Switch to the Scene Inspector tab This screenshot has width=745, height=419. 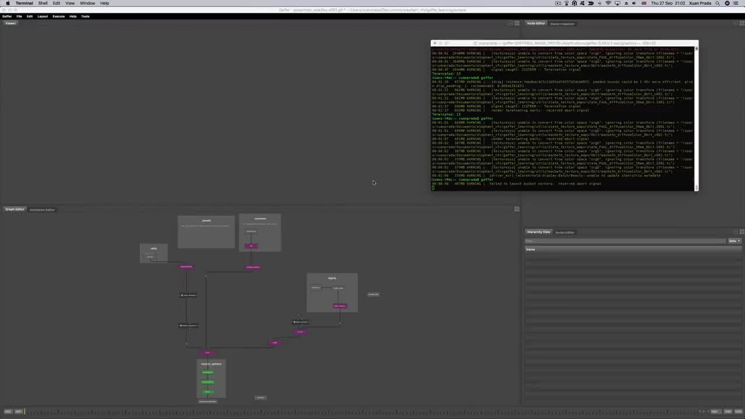tap(562, 24)
